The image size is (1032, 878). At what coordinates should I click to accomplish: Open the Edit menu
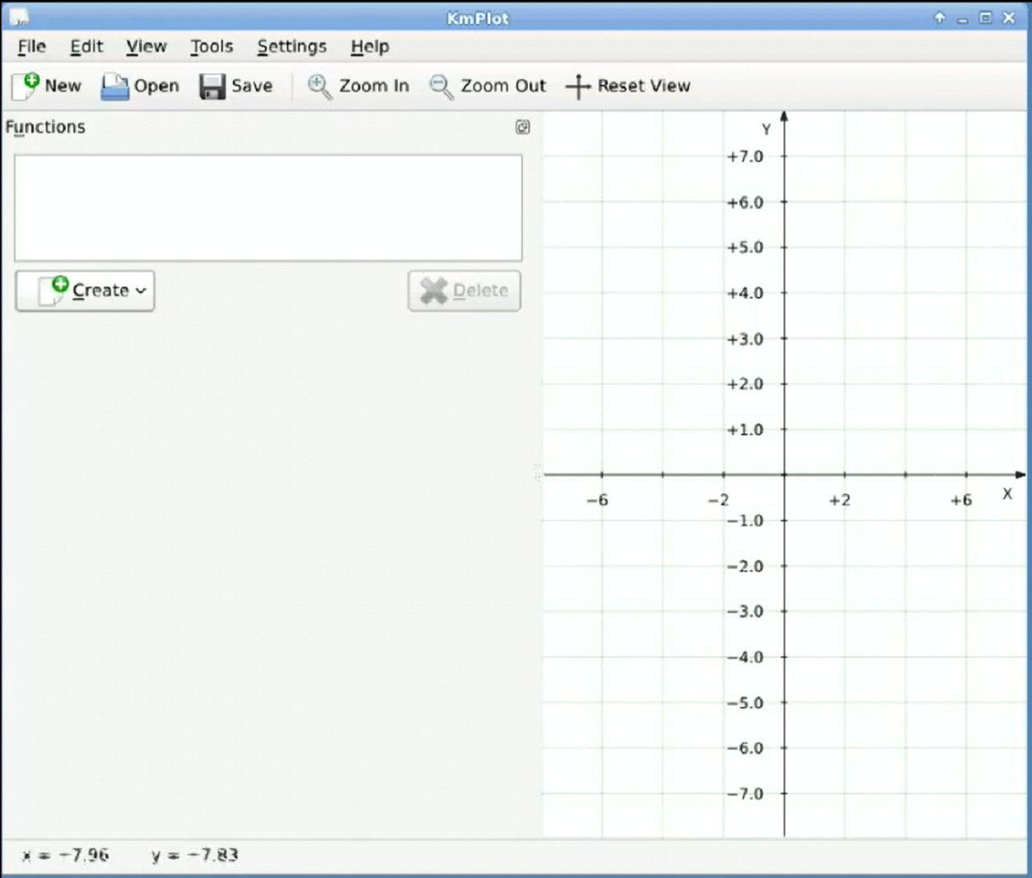(86, 47)
